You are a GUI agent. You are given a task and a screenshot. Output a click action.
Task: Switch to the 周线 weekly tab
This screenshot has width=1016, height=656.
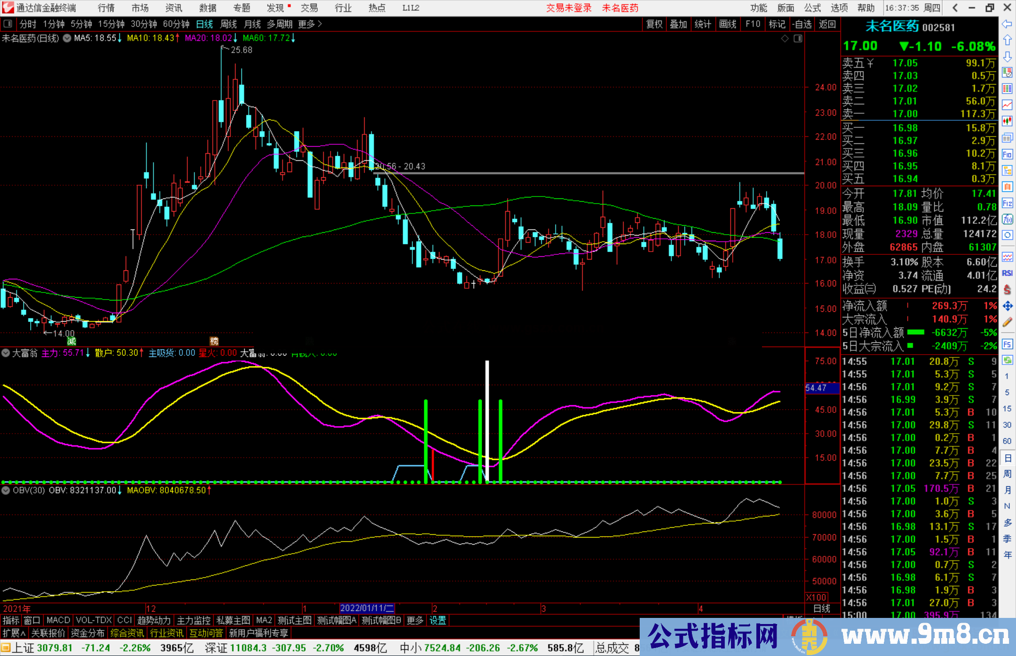coord(229,24)
